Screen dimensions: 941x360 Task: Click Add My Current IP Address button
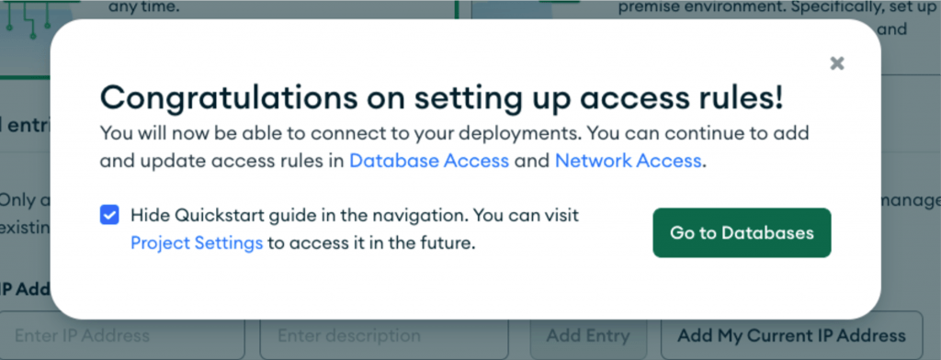[x=791, y=335]
